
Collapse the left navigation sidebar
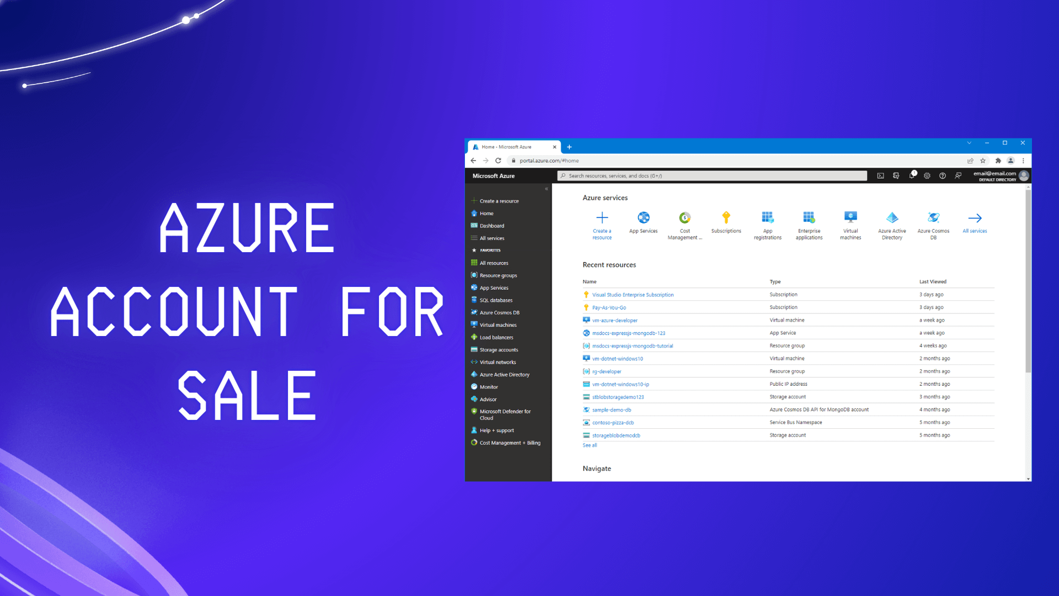point(547,188)
